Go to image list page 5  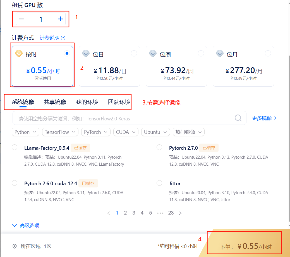point(150,213)
